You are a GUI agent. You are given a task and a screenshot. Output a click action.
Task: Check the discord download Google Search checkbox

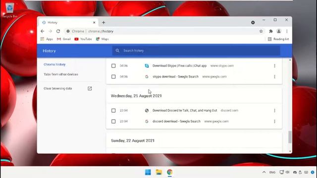pos(113,122)
